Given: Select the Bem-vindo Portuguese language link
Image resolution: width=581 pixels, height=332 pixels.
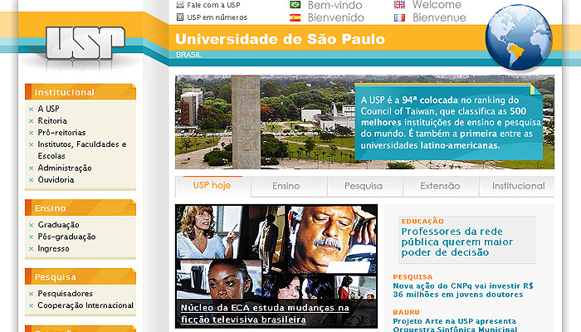Looking at the screenshot, I should (335, 5).
